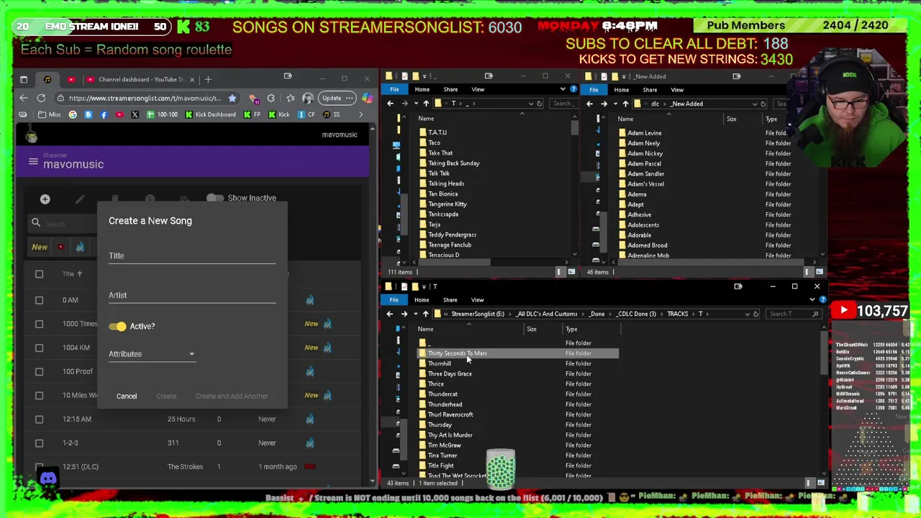Open address history dropdown in TRACKS T explorer
The width and height of the screenshot is (921, 518).
click(746, 314)
